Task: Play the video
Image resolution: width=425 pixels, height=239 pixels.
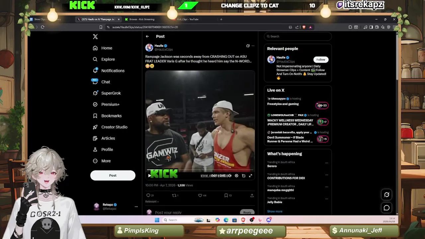Action: [149, 176]
